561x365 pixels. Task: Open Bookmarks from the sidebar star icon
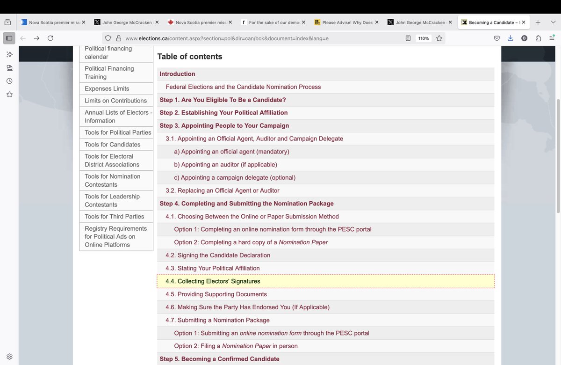(9, 94)
